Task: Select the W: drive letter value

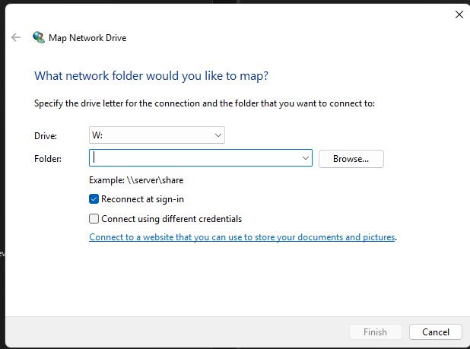Action: [97, 135]
